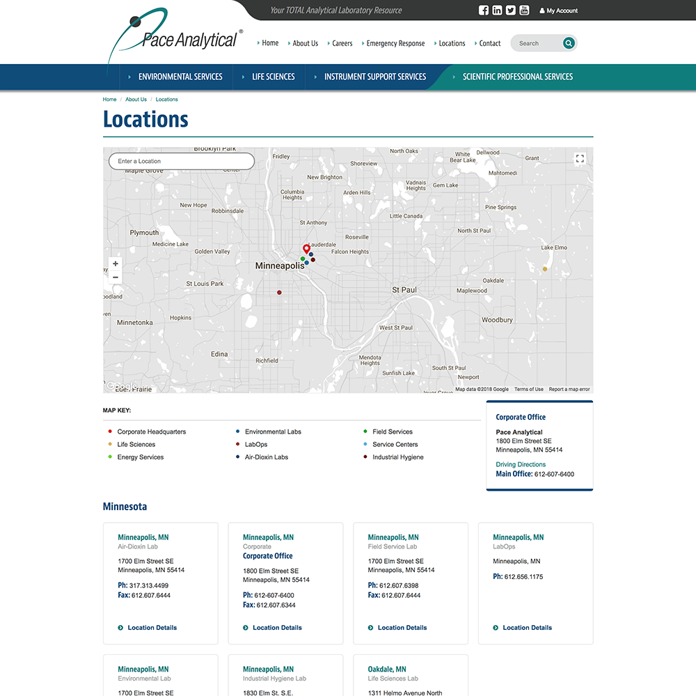696x696 pixels.
Task: Open the Facebook social icon
Action: click(x=484, y=10)
